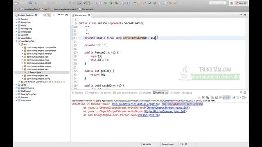Click the Clear Console icon
Image resolution: width=262 pixels, height=147 pixels.
tap(212, 98)
